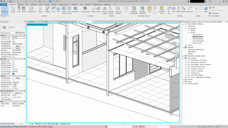228x128 pixels.
Task: Choose the Componente tool
Action: click(31, 10)
